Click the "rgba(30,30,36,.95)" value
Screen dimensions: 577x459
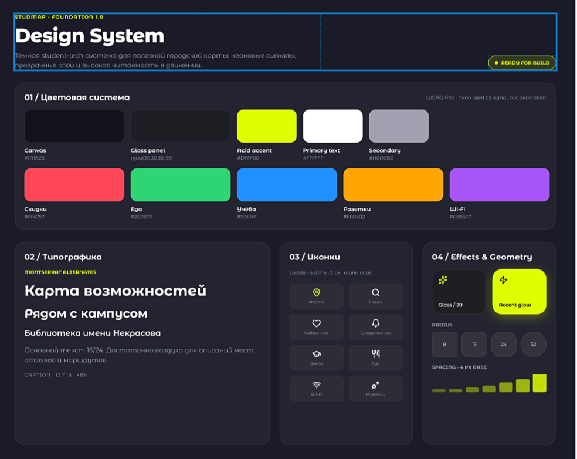(152, 158)
